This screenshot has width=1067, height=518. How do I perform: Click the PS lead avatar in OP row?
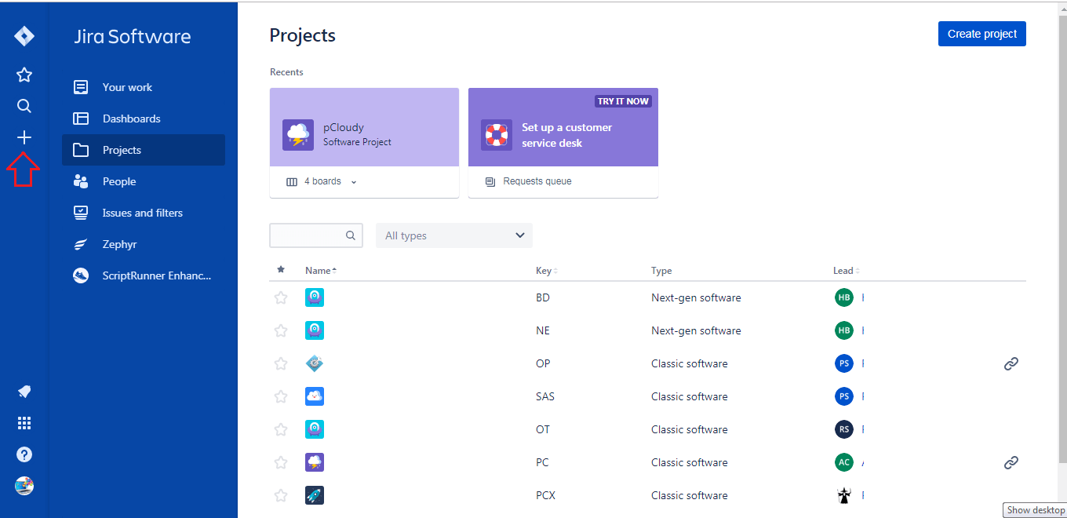coord(844,363)
